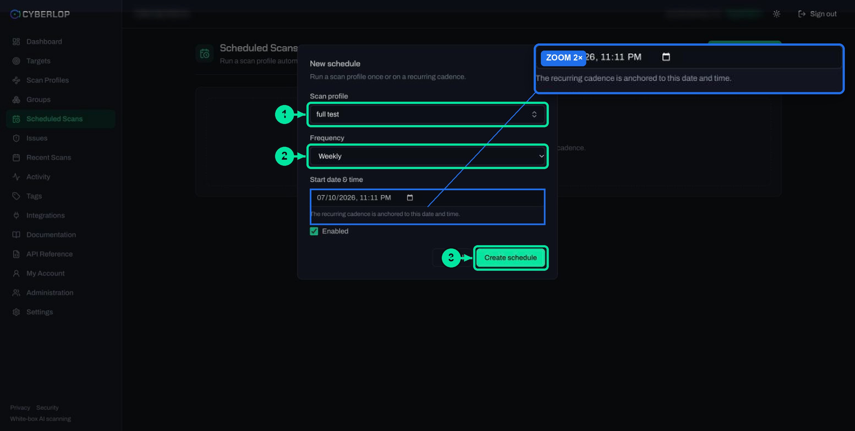This screenshot has width=855, height=431.
Task: Click the Integrations plug icon
Action: click(16, 215)
